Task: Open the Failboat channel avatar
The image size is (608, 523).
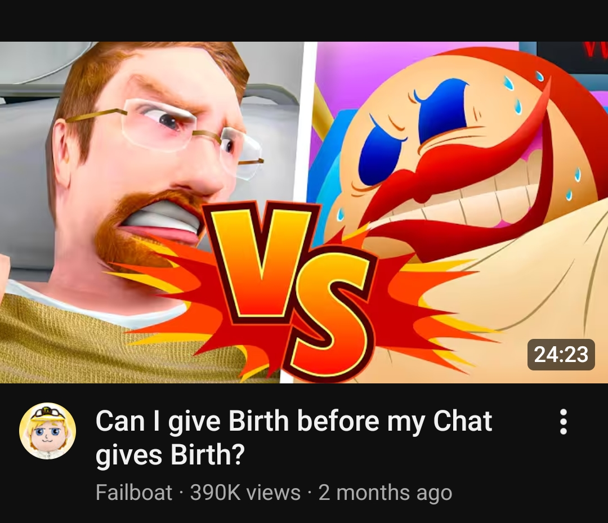Action: point(48,431)
